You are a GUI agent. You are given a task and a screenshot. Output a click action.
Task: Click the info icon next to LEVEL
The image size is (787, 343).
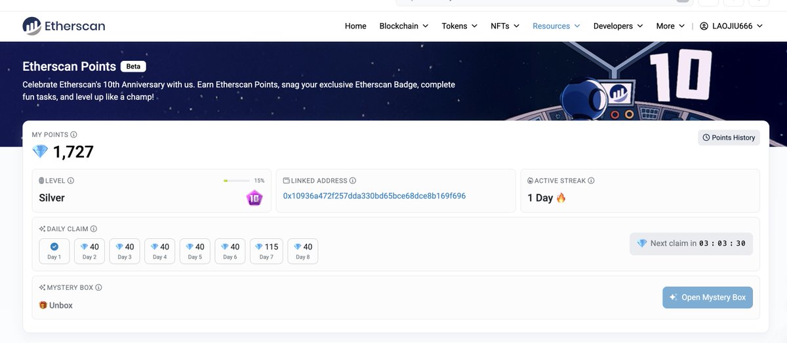71,181
